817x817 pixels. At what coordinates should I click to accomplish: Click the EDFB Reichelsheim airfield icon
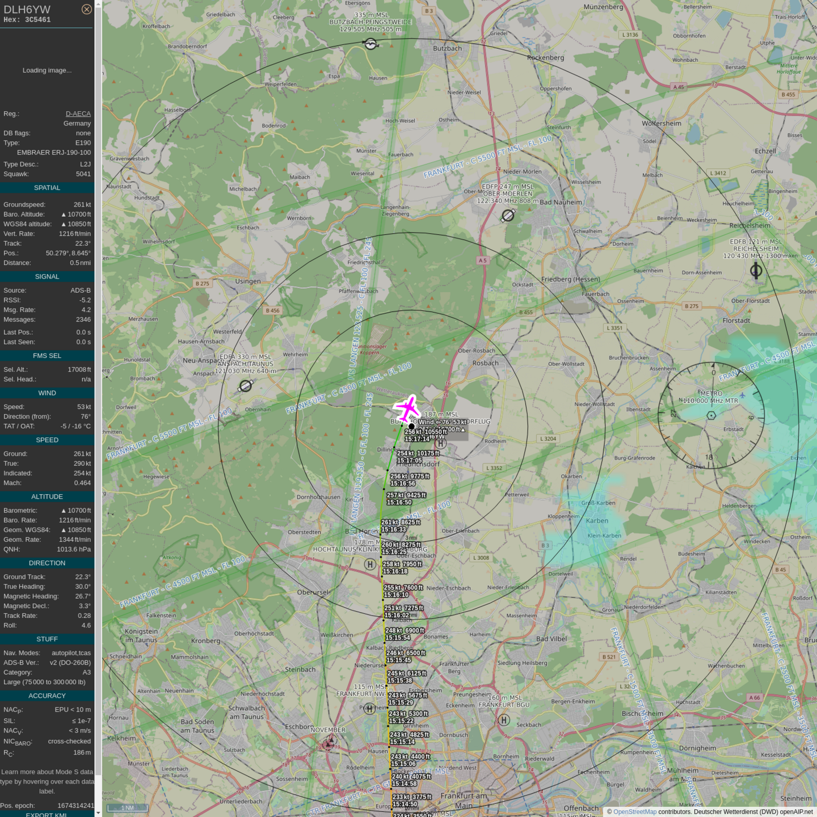[756, 271]
